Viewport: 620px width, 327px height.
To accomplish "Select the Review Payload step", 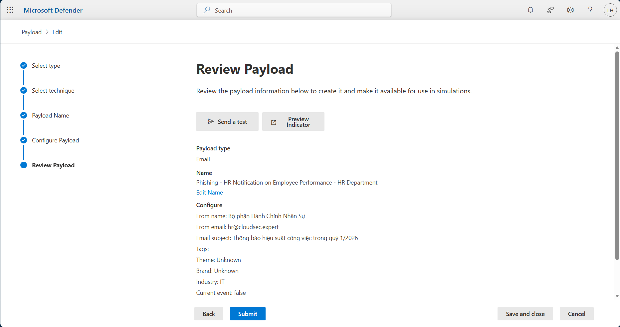I will [x=53, y=165].
